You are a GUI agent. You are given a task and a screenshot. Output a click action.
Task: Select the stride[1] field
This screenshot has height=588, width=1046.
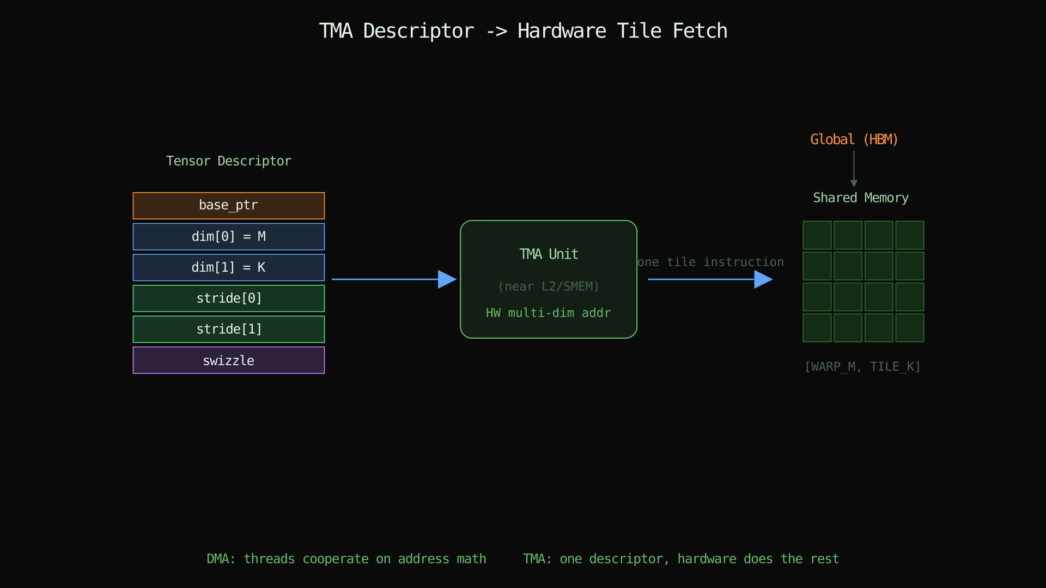(229, 329)
